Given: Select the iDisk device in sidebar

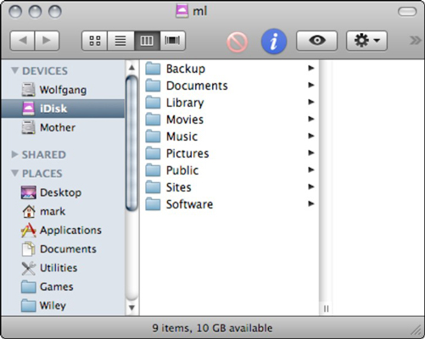Looking at the screenshot, I should (63, 108).
